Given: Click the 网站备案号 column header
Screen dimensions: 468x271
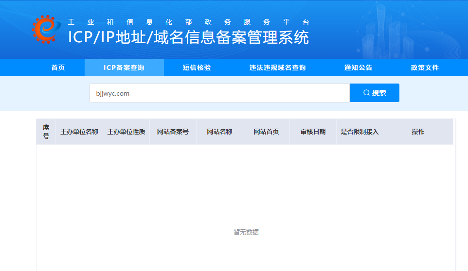Looking at the screenshot, I should click(173, 132).
